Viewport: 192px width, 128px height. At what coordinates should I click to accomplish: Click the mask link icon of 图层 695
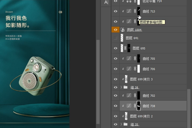point(125,48)
